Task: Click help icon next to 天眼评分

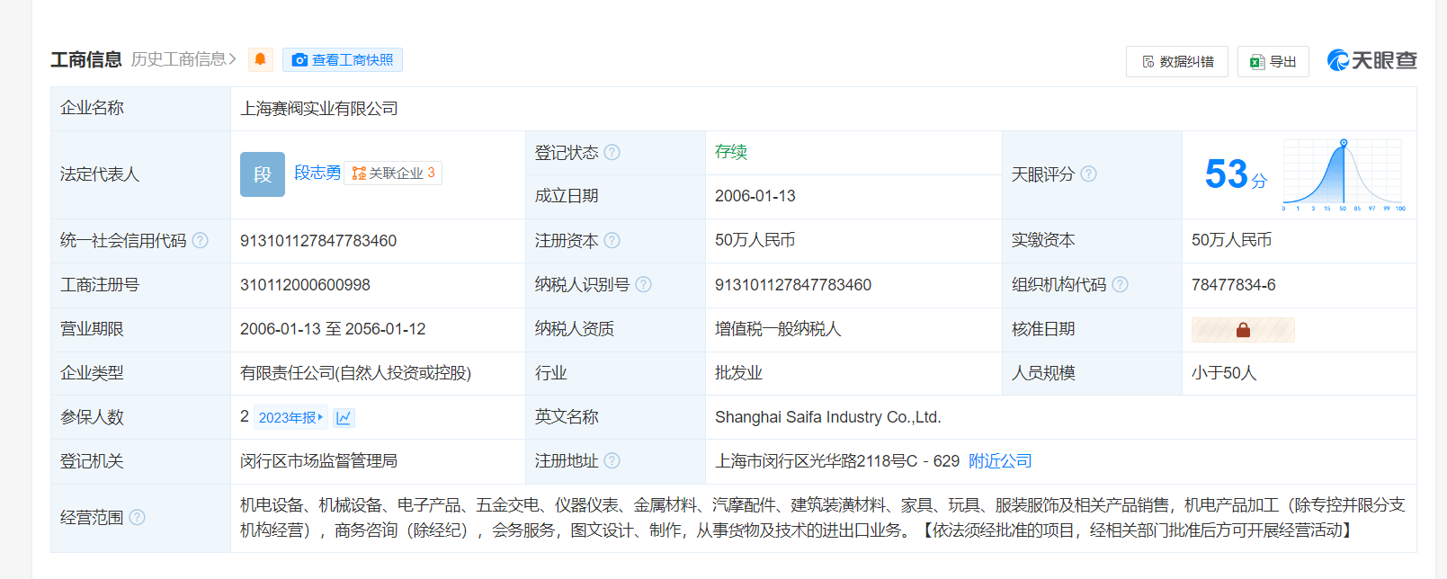Action: pos(1088,174)
